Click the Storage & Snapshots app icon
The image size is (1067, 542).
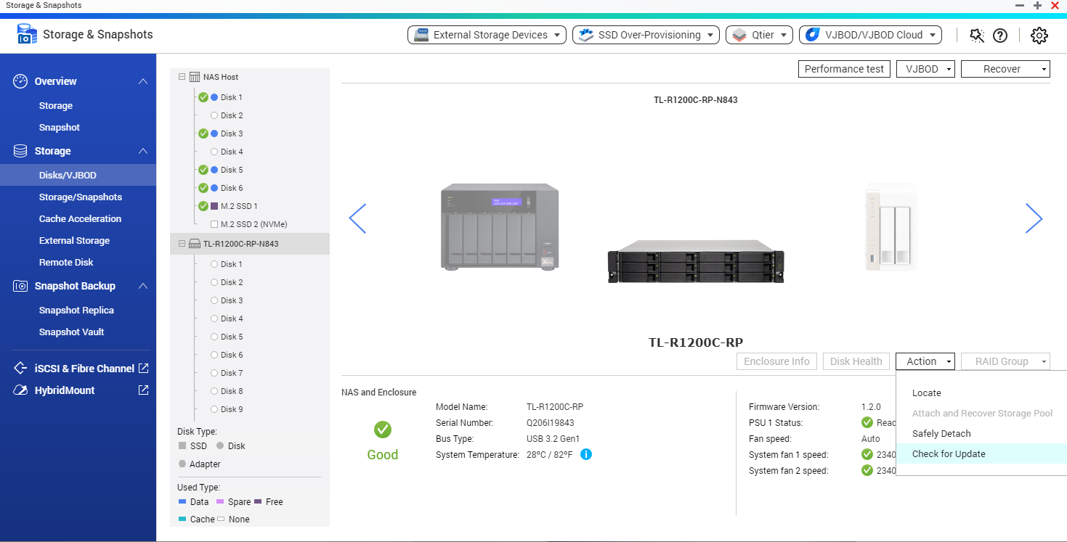(x=27, y=33)
